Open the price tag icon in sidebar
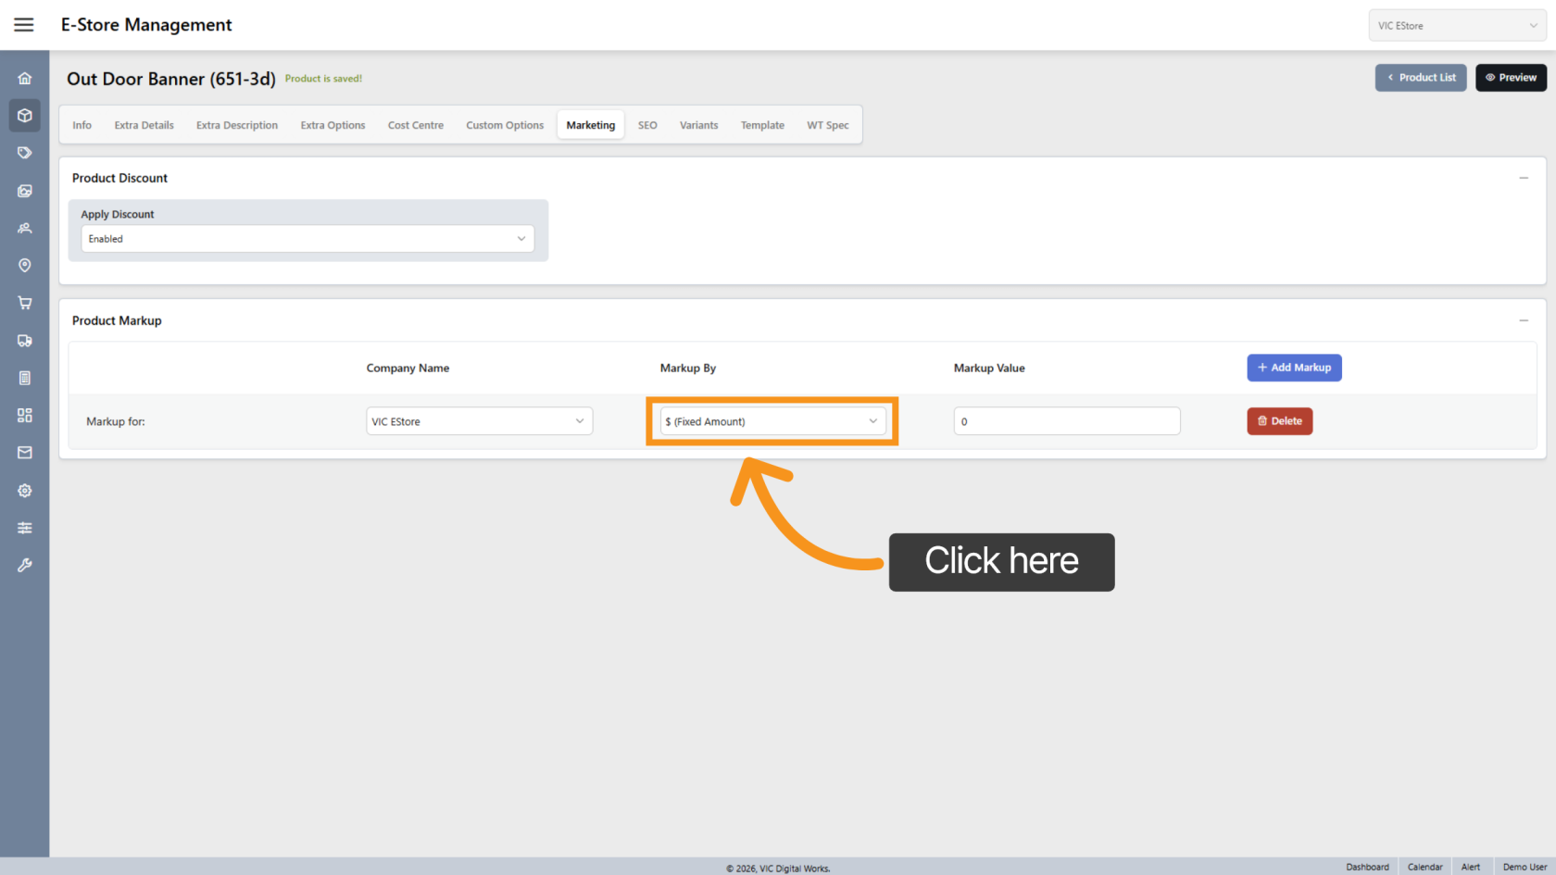 click(25, 153)
